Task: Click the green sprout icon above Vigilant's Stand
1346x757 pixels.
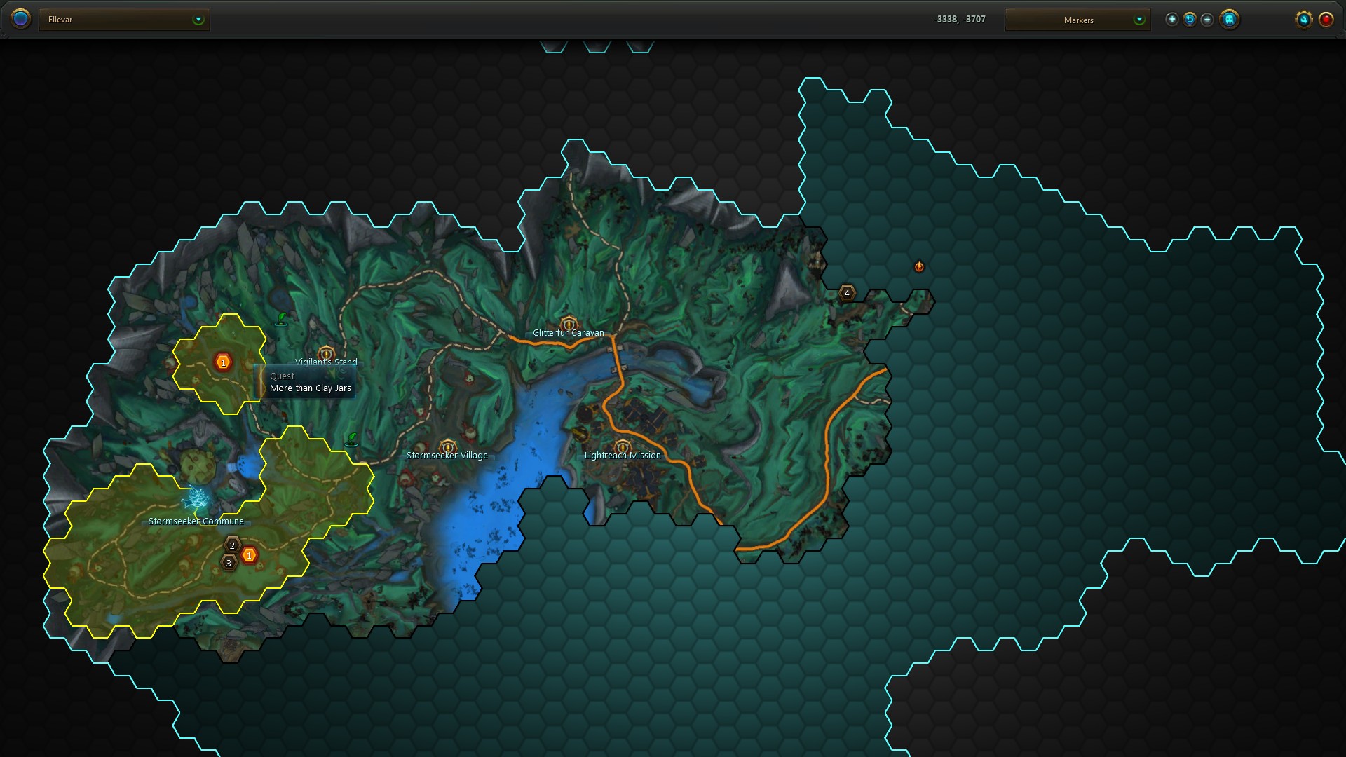Action: pyautogui.click(x=282, y=320)
